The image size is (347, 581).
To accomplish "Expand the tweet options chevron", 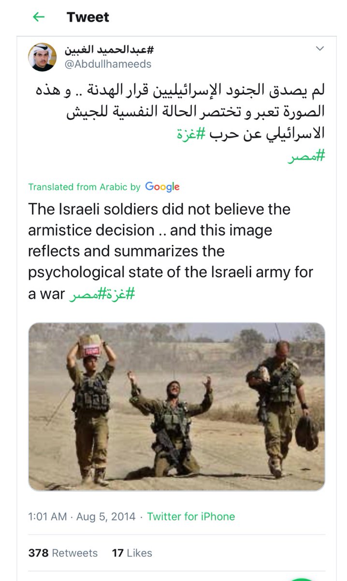I will (x=319, y=48).
